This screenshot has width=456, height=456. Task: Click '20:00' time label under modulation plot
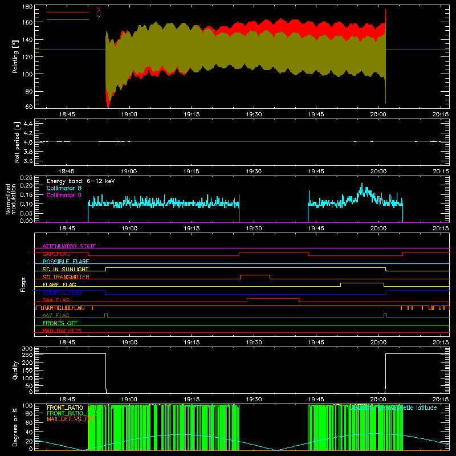pos(378,229)
